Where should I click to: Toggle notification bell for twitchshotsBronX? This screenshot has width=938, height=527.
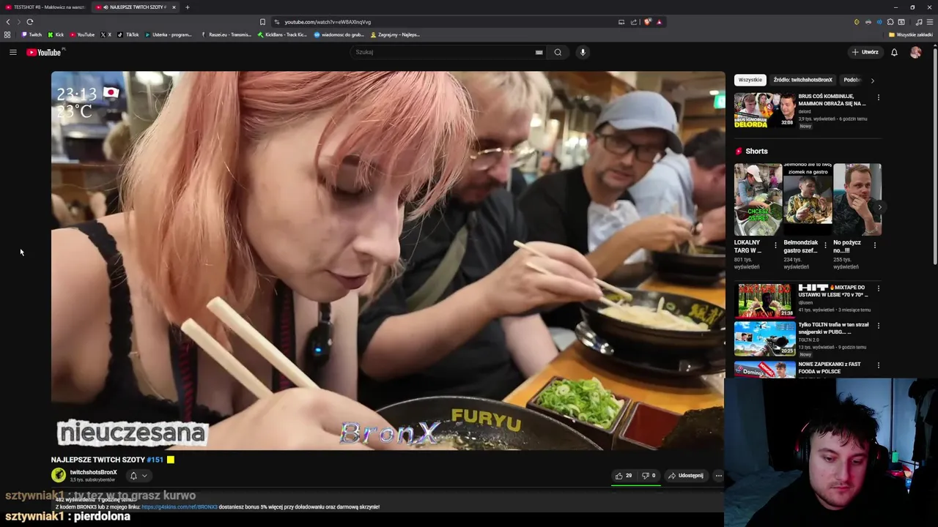(x=138, y=476)
